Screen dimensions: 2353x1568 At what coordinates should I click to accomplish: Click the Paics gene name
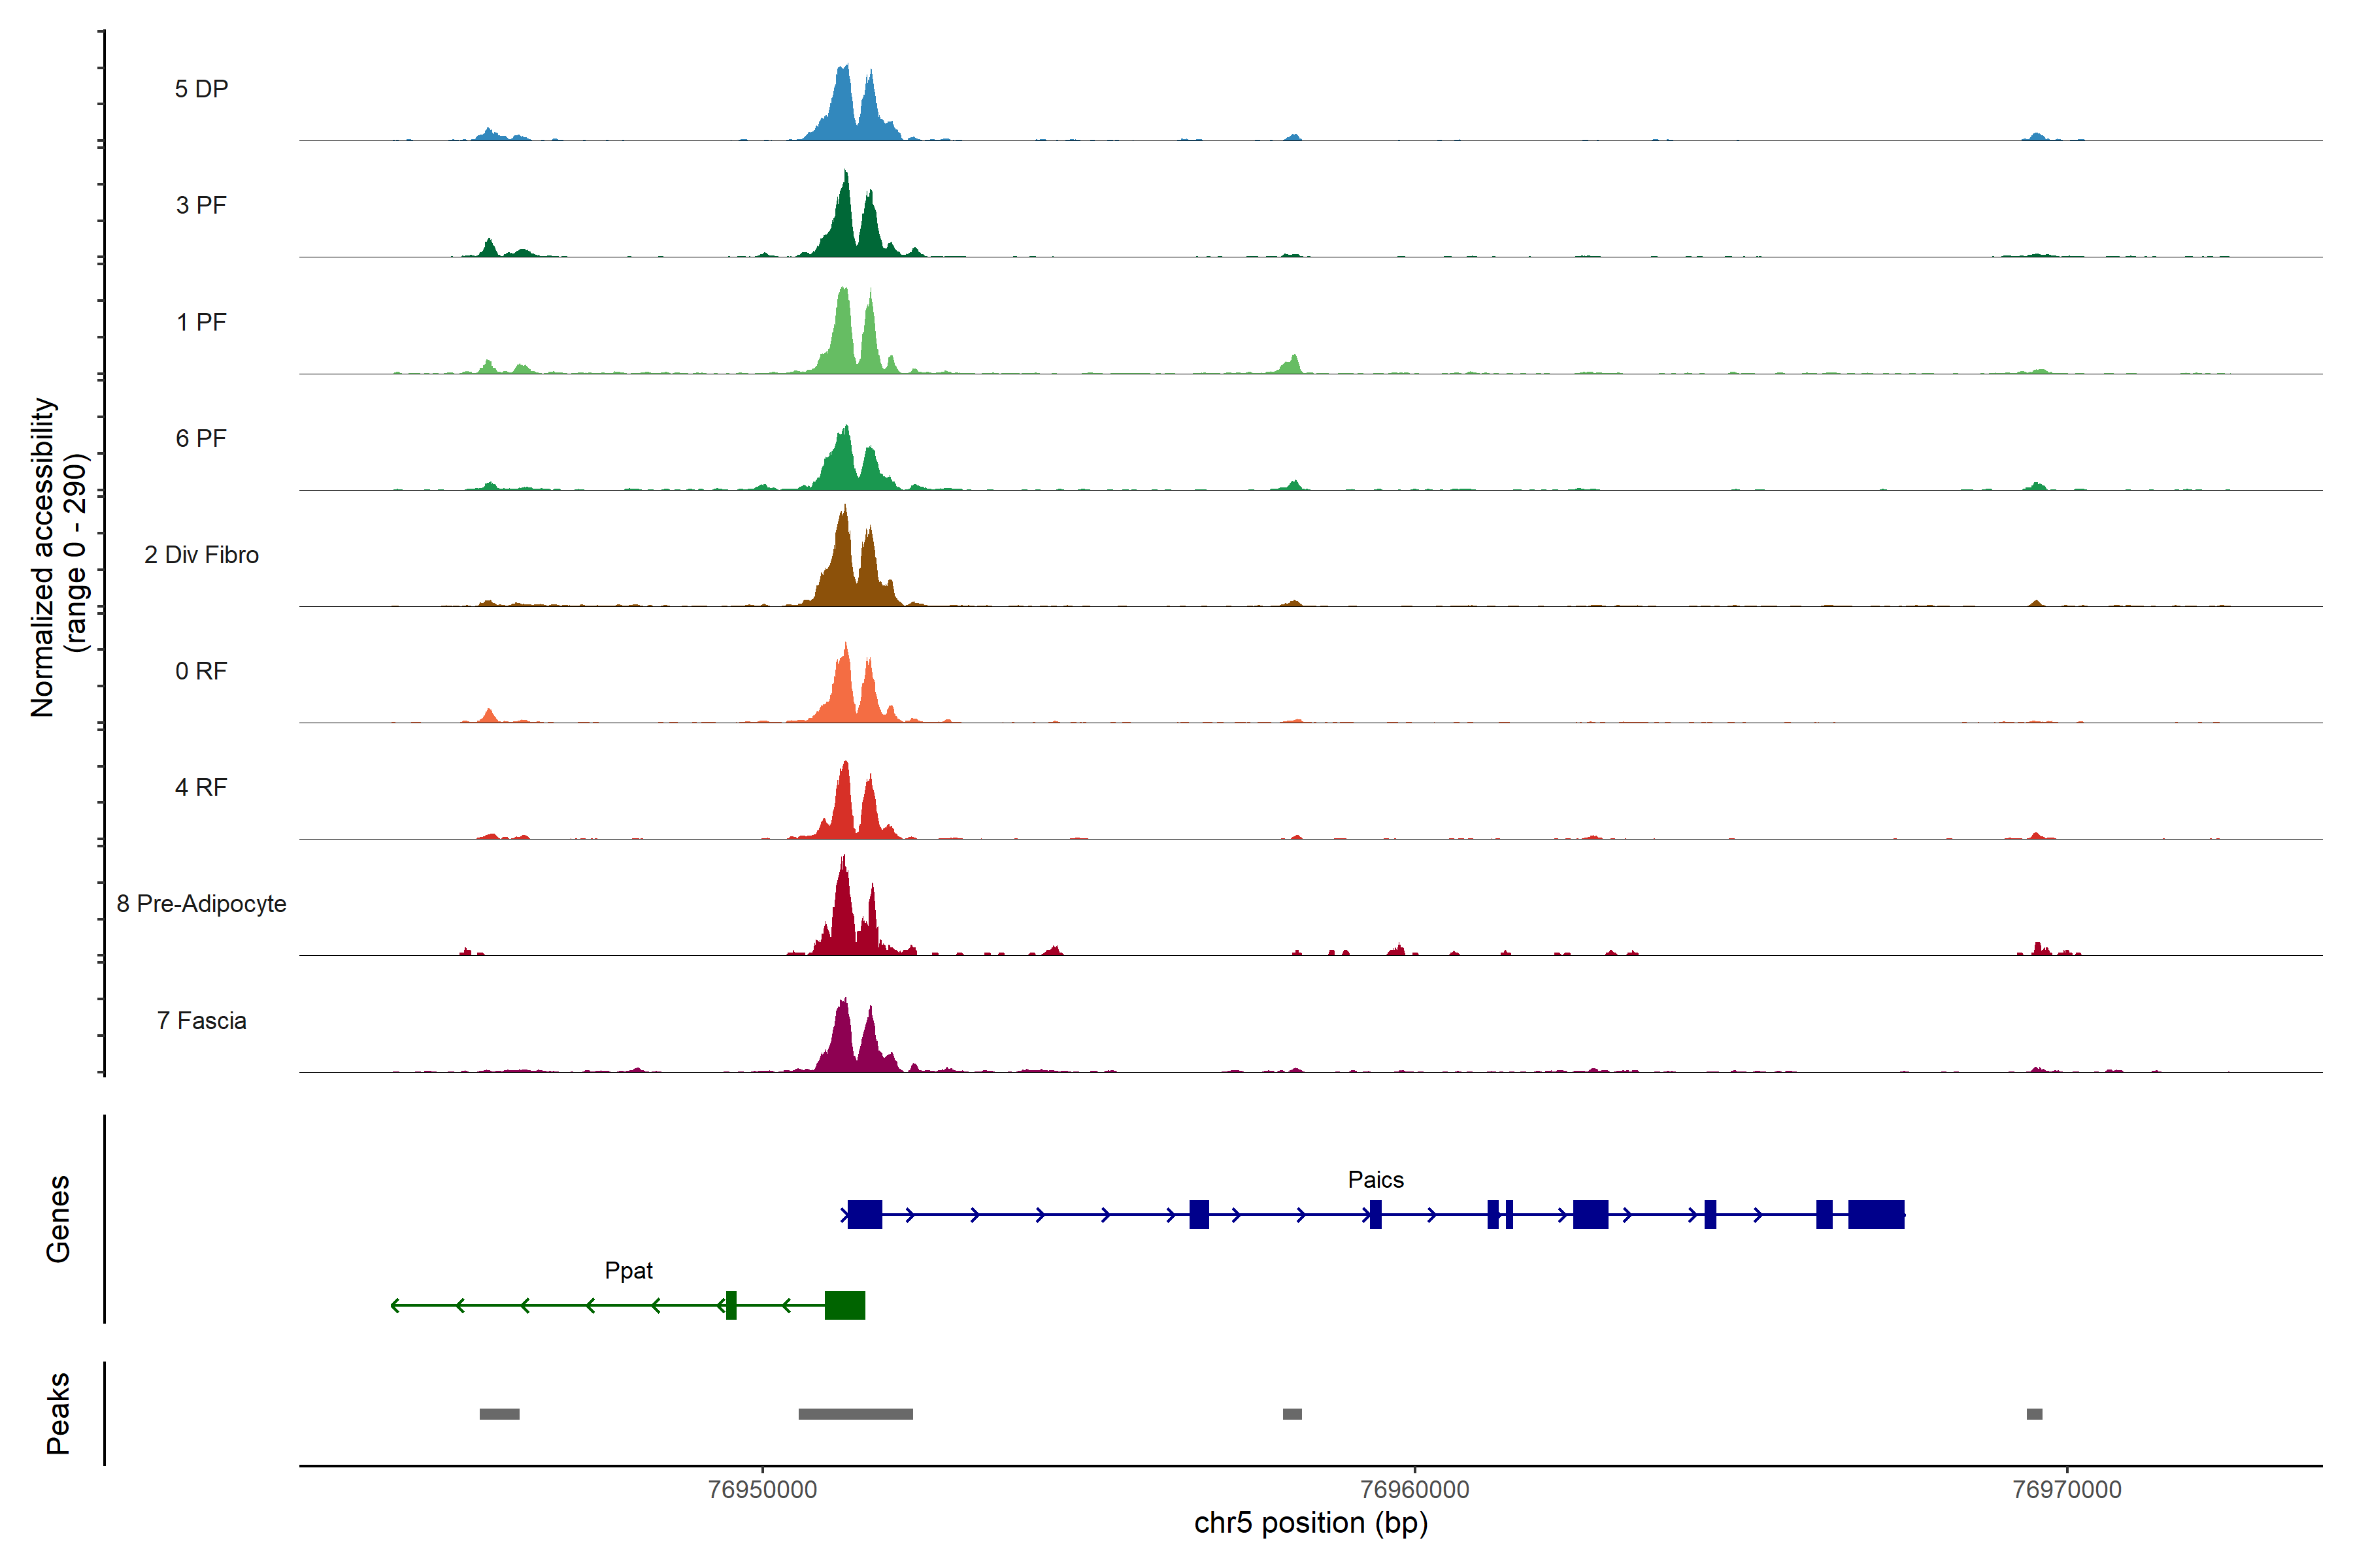(1376, 1180)
